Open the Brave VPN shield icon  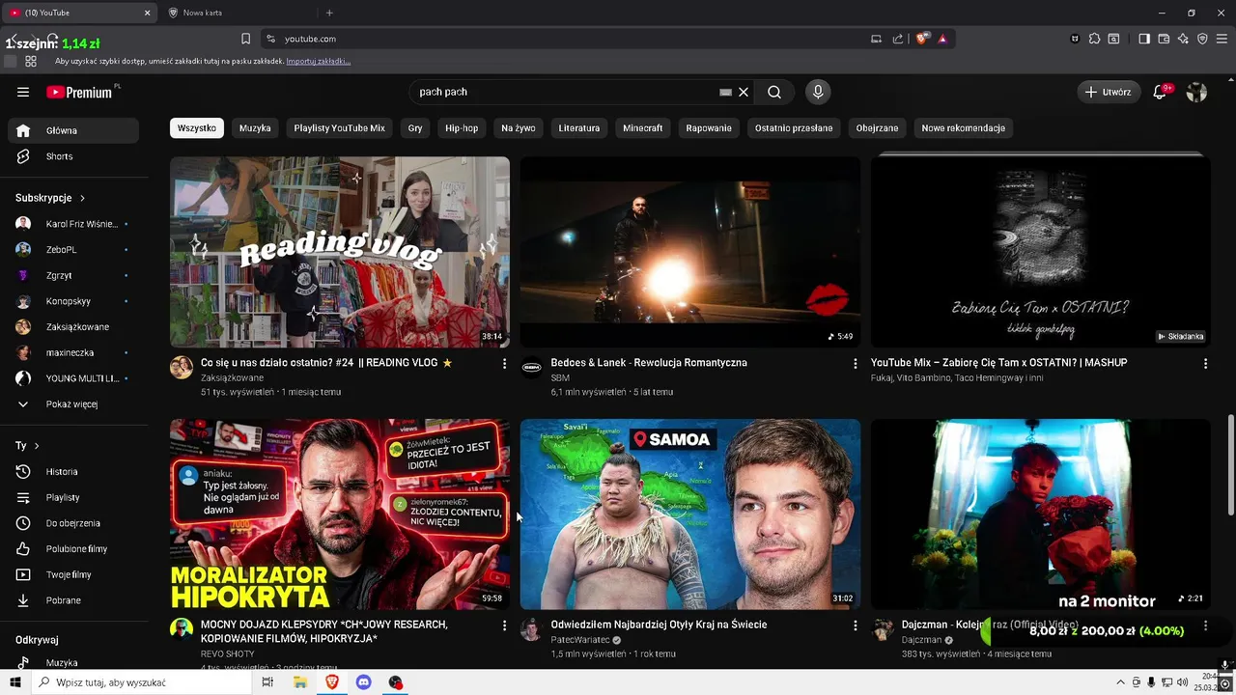[x=1202, y=39]
